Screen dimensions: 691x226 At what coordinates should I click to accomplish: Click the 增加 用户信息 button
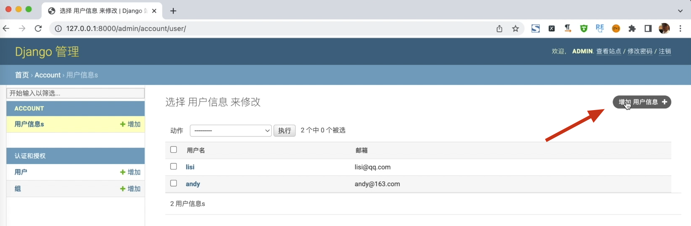pos(642,102)
